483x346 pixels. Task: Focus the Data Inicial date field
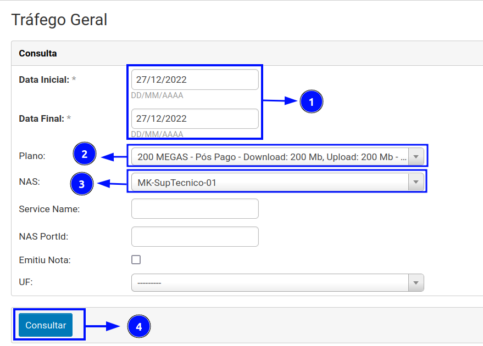point(195,80)
